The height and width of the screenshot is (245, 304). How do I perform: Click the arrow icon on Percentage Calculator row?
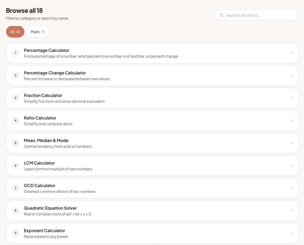pos(291,53)
